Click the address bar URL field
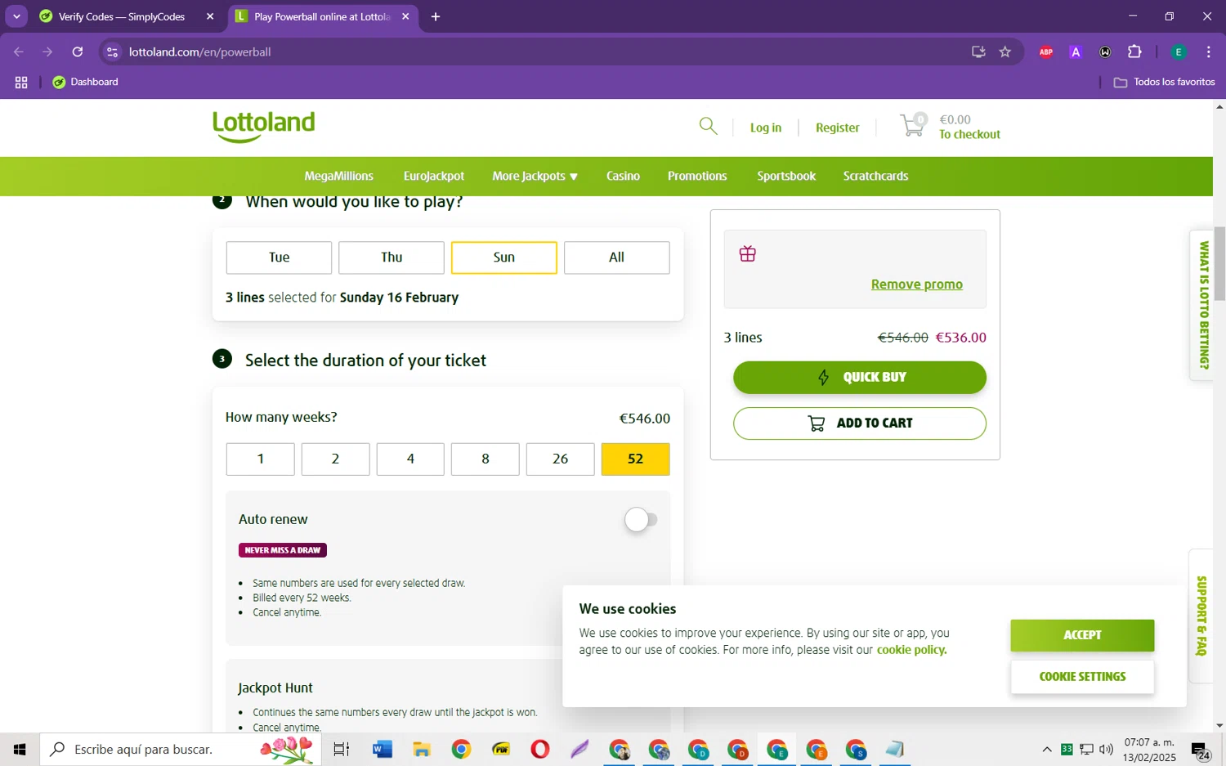Screen dimensions: 1226x766 tap(539, 52)
